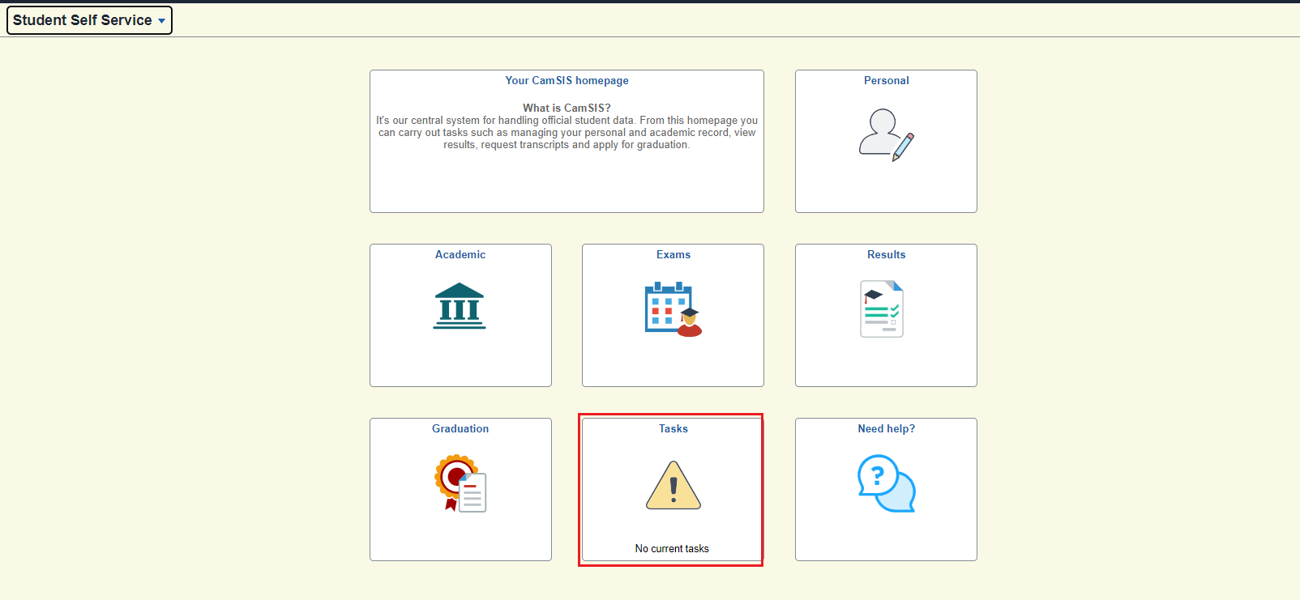Screen dimensions: 1300x600
Task: Open the Graduation tile title
Action: pos(460,429)
